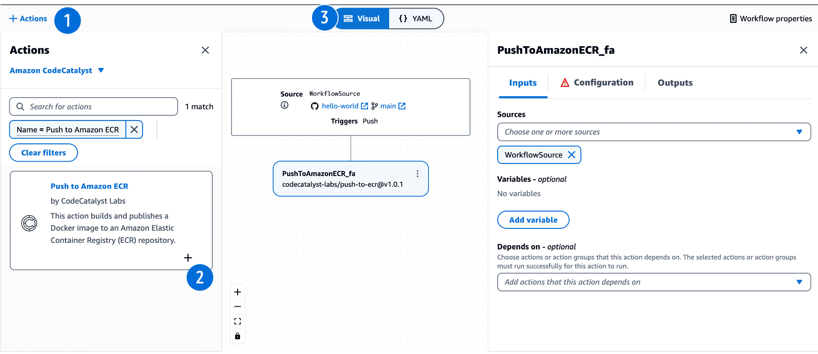Viewport: 818px width, 354px height.
Task: Switch to the Configuration tab
Action: (x=603, y=83)
